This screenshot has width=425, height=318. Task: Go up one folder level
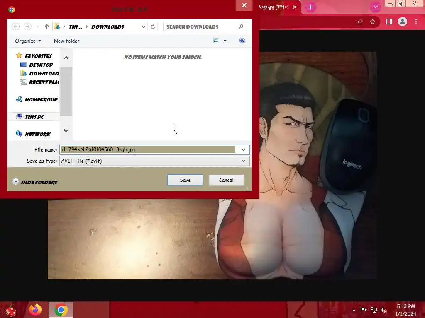[46, 26]
